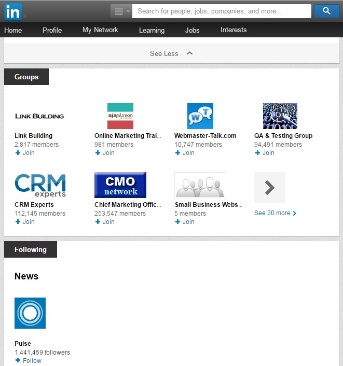Viewport: 343px width, 366px height.
Task: Click the Pulse news channel icon
Action: [x=30, y=313]
